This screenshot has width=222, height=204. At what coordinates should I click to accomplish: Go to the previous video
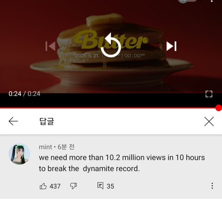point(50,46)
